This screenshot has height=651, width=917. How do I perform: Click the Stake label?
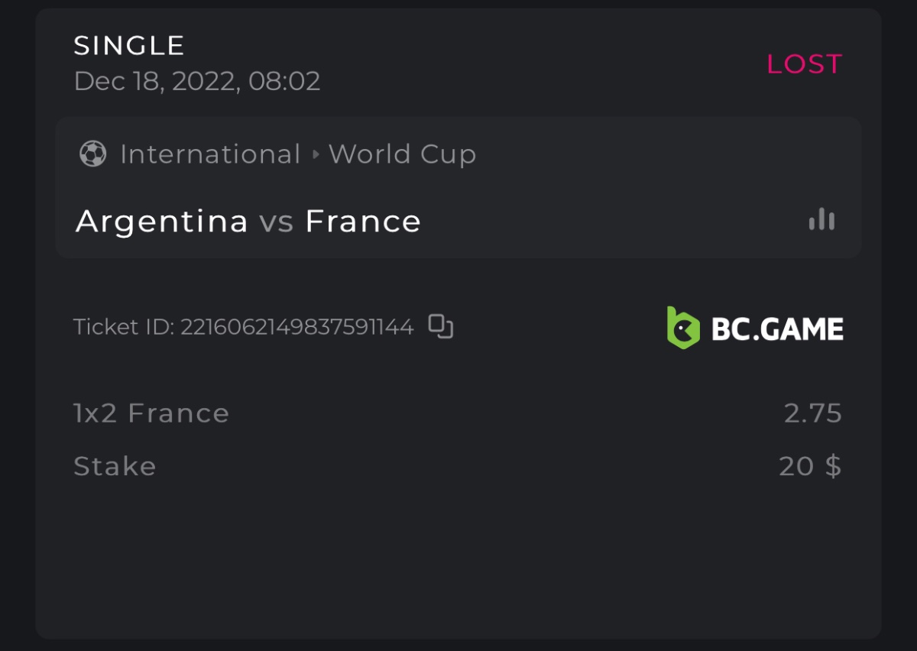pyautogui.click(x=115, y=466)
